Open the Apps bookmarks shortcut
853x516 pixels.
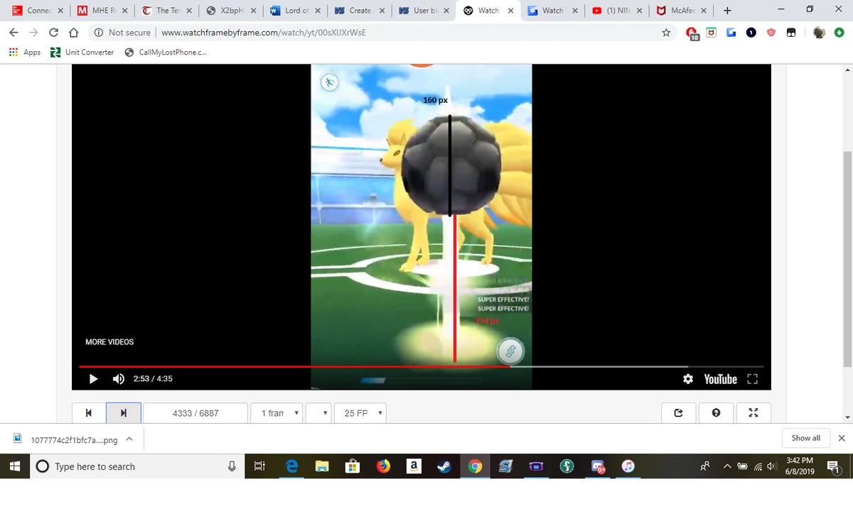click(x=24, y=53)
